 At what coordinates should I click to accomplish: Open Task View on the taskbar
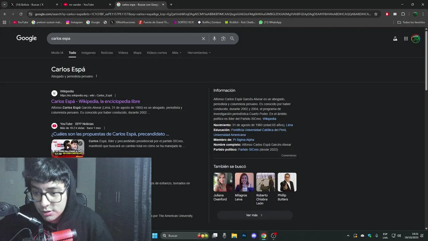(x=215, y=236)
